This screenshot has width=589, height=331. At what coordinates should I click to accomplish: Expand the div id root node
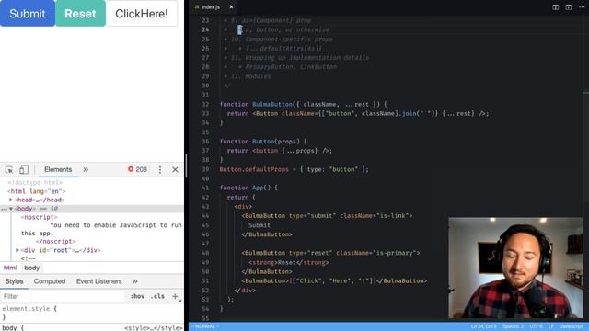pos(17,250)
